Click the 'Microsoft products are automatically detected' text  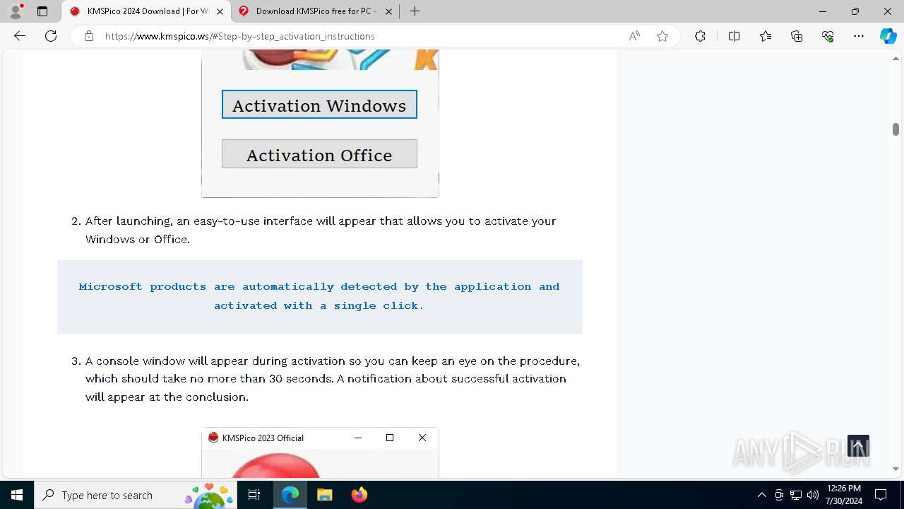[319, 296]
